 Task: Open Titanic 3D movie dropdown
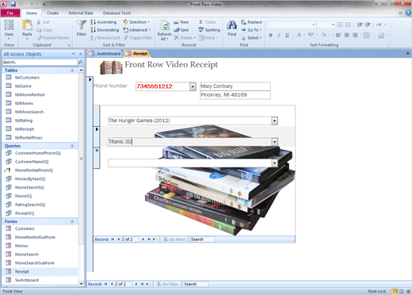pos(274,142)
